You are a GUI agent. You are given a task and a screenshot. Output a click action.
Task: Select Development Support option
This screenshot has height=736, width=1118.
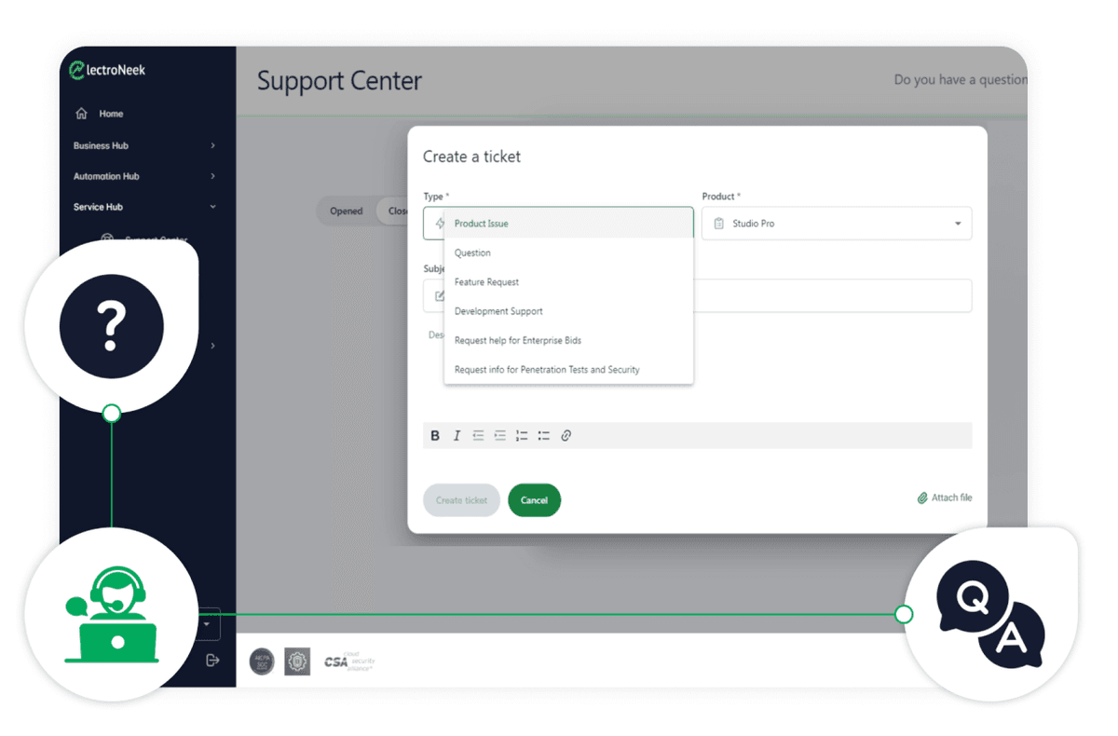pyautogui.click(x=568, y=311)
